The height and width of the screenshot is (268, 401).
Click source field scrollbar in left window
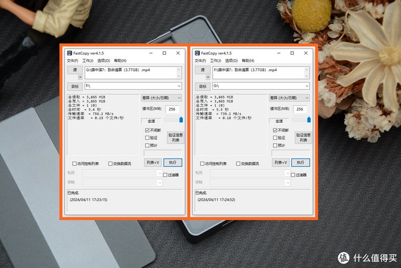179,73
